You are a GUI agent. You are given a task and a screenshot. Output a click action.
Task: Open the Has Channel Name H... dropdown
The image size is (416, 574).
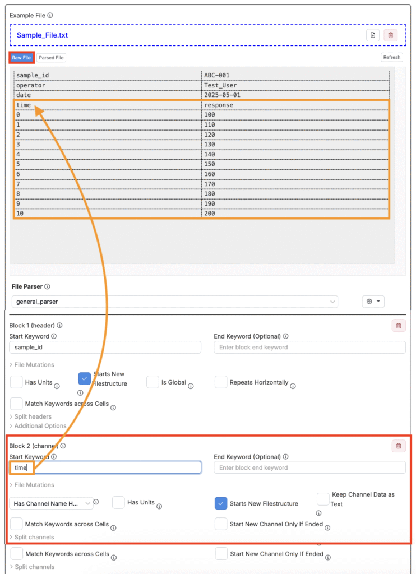52,503
